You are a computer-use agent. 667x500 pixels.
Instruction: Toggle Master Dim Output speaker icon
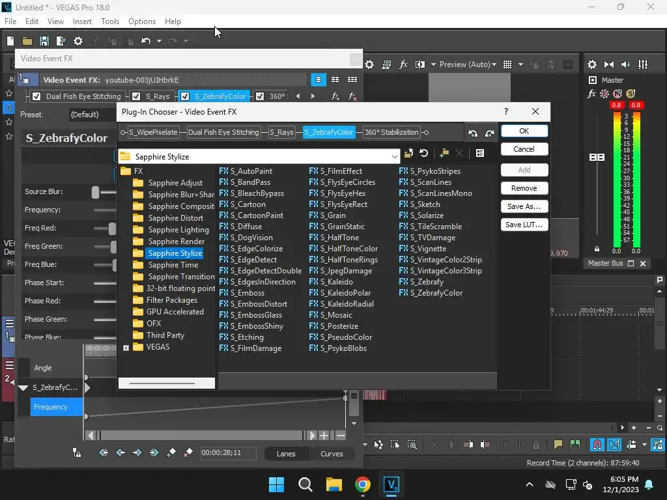coord(625,64)
